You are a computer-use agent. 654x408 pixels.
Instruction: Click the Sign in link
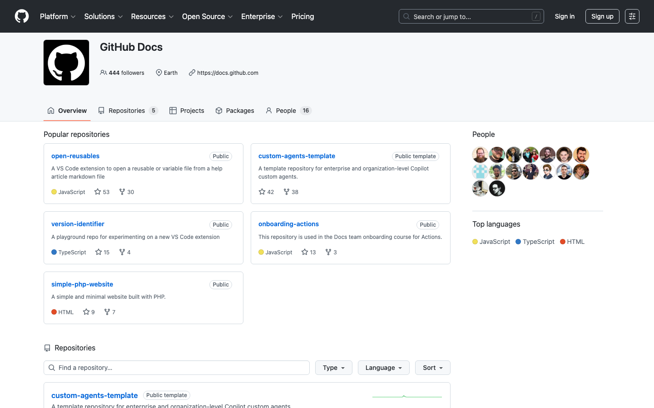(x=565, y=16)
